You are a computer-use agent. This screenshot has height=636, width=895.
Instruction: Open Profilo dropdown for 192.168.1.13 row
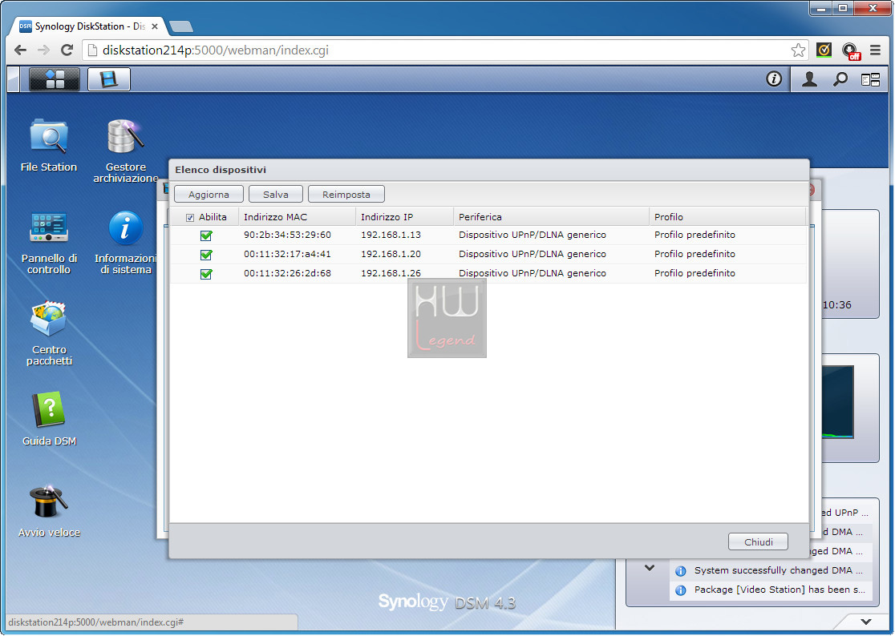tap(727, 235)
